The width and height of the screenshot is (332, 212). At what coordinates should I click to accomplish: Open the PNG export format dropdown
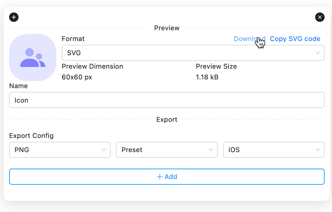coord(60,150)
